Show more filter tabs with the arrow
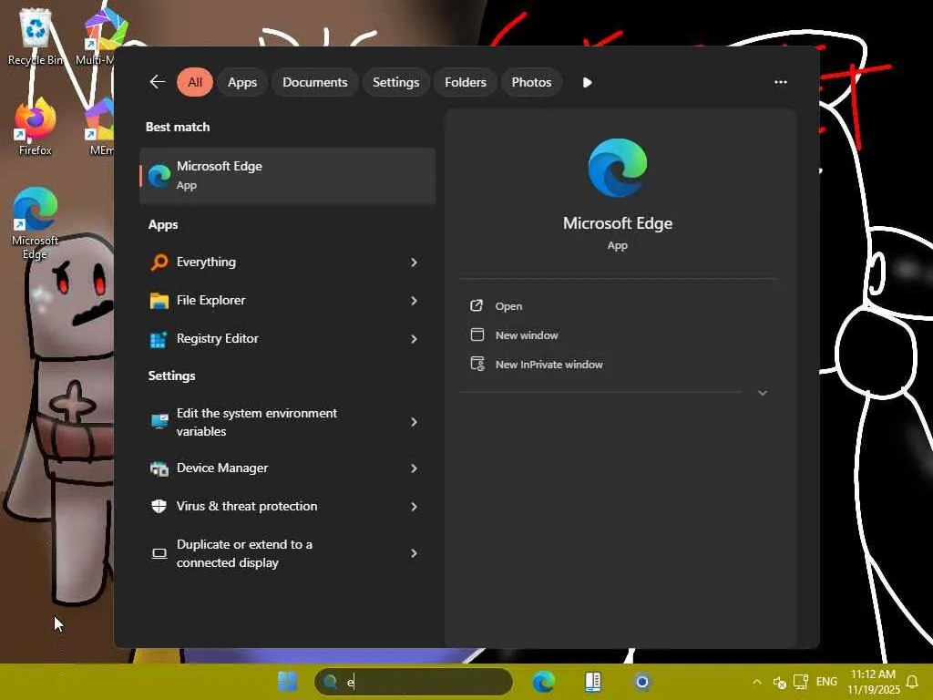This screenshot has width=933, height=700. (588, 82)
